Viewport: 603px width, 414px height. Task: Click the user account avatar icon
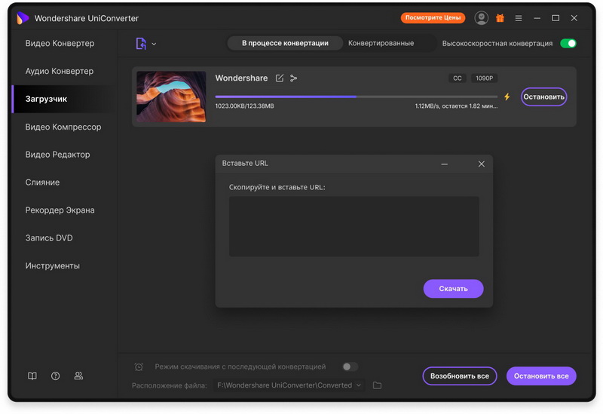coord(482,18)
